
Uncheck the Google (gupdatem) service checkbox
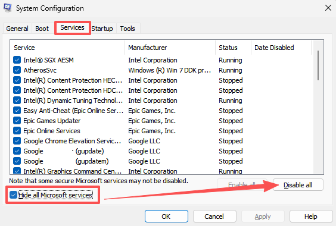[17, 161]
